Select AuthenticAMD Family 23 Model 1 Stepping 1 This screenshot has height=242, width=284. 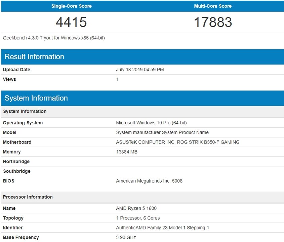[162, 228]
